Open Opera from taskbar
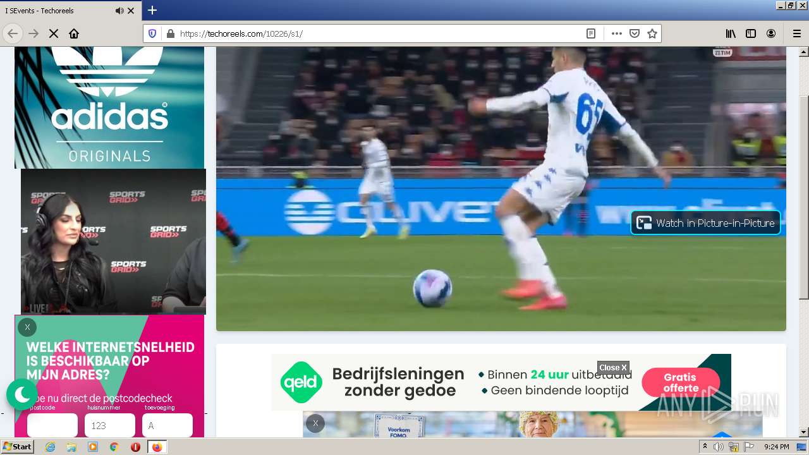The height and width of the screenshot is (455, 809). [135, 447]
